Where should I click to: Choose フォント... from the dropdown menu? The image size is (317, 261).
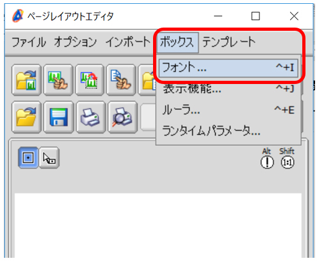click(228, 68)
